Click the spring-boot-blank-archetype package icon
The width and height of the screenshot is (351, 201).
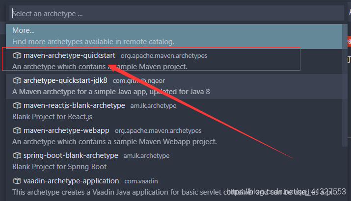coord(17,155)
